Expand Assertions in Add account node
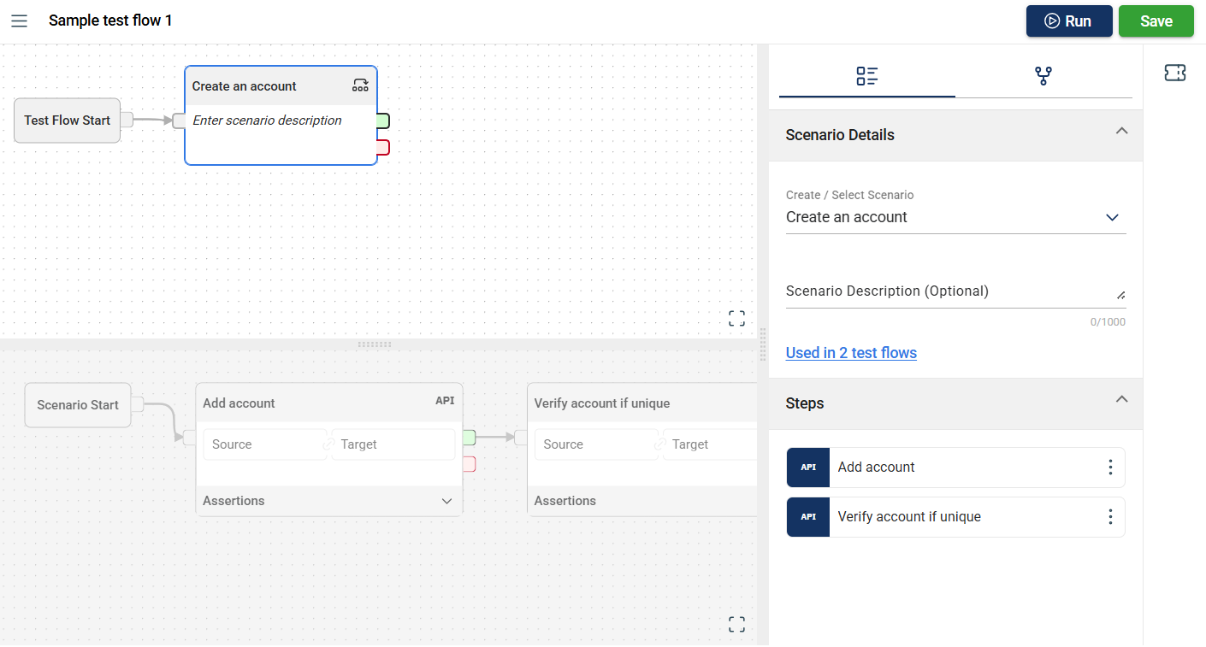This screenshot has width=1206, height=647. tap(446, 501)
